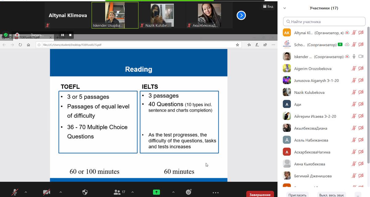This screenshot has width=370, height=197.
Task: Open the Security shield in Zoom toolbar
Action: (85, 192)
